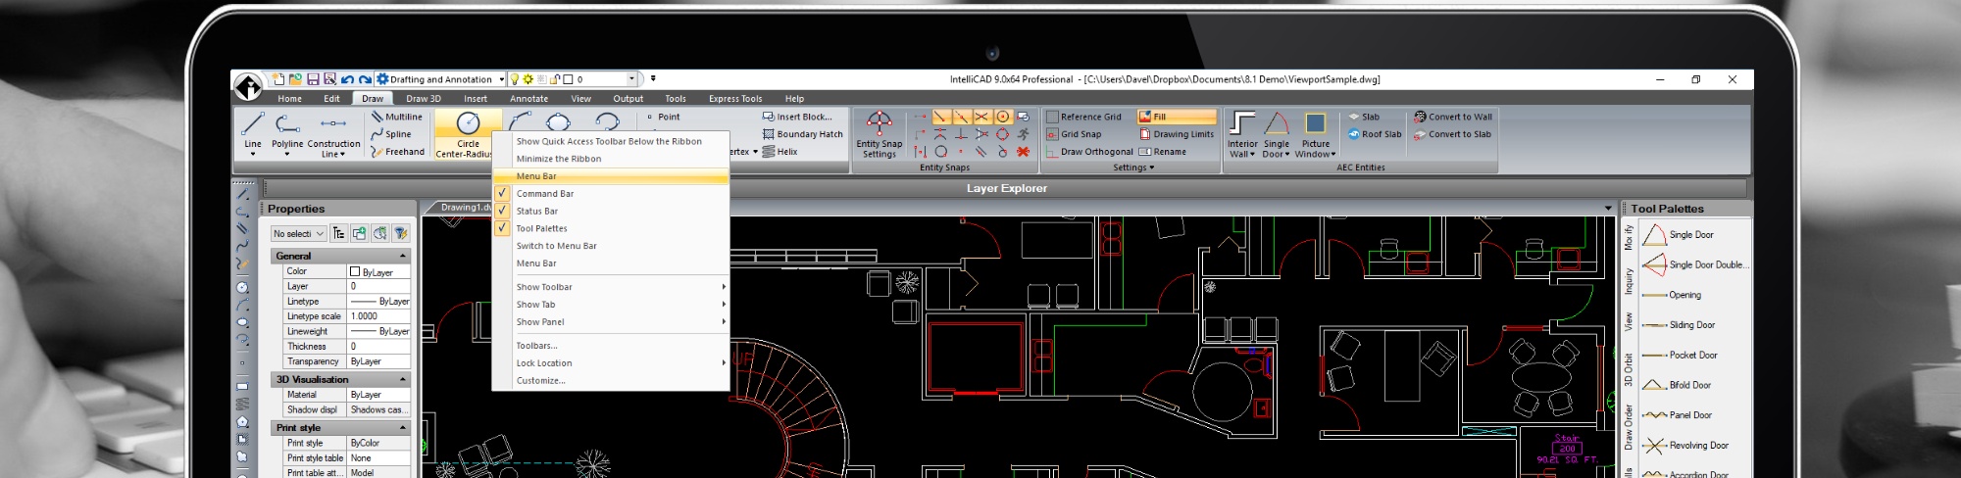The width and height of the screenshot is (1961, 478).
Task: Collapse the General section in Properties
Action: pyautogui.click(x=402, y=256)
